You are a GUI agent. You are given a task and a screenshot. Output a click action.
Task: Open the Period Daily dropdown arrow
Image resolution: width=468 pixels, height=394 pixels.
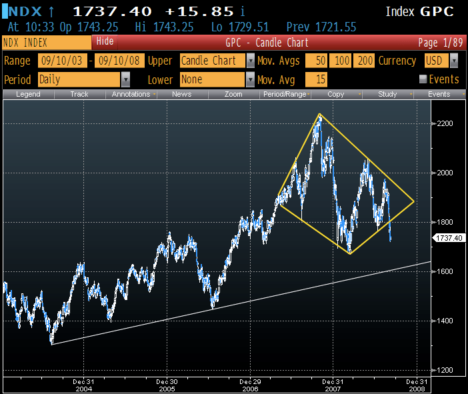click(x=125, y=80)
